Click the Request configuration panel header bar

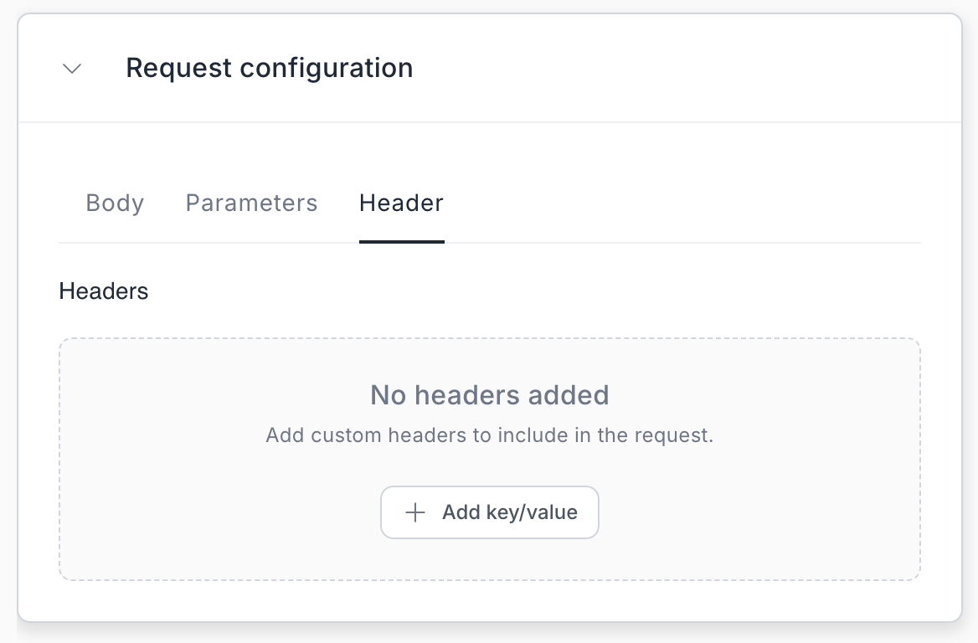(670, 69)
